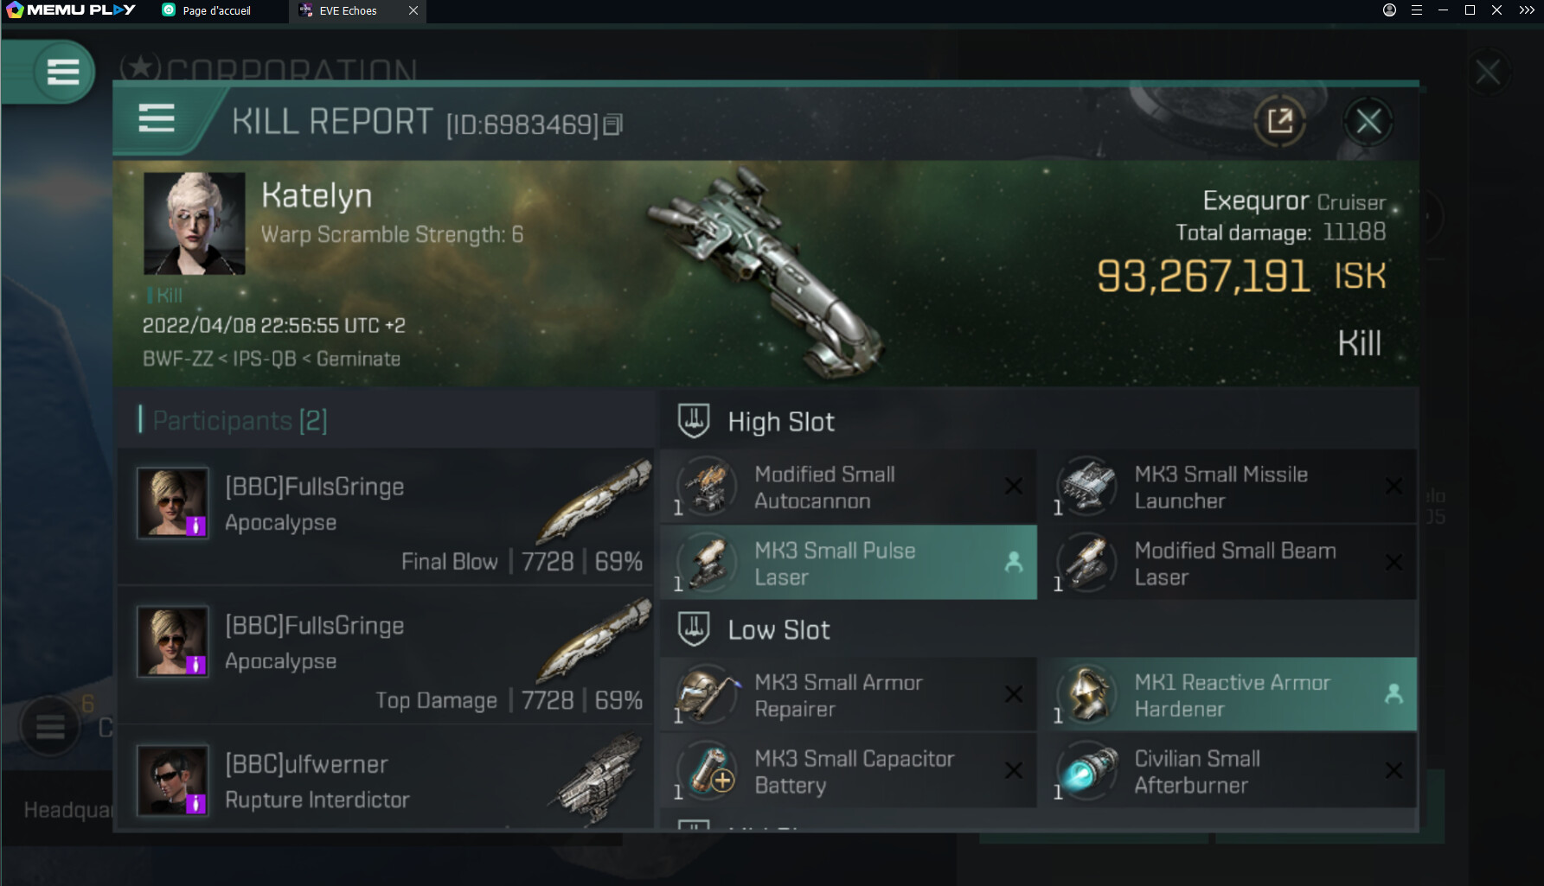Switch to the EVE Echoes tab
The image size is (1544, 886).
[x=348, y=10]
